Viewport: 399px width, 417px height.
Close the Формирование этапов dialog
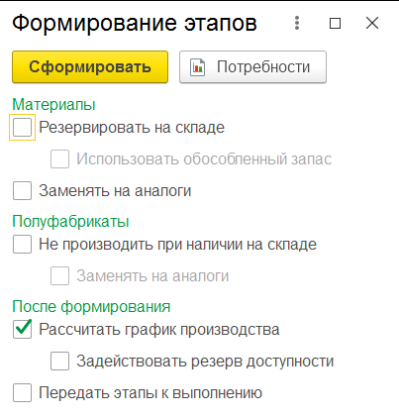tap(372, 23)
